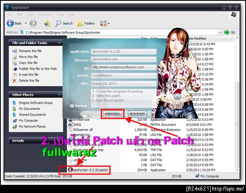Click the ABOUT button in patcher

pyautogui.click(x=137, y=114)
